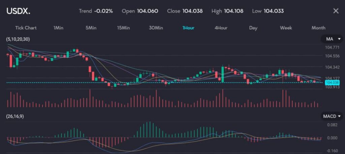Select the 1Hour timeframe tab
Image resolution: width=345 pixels, height=154 pixels.
point(188,28)
